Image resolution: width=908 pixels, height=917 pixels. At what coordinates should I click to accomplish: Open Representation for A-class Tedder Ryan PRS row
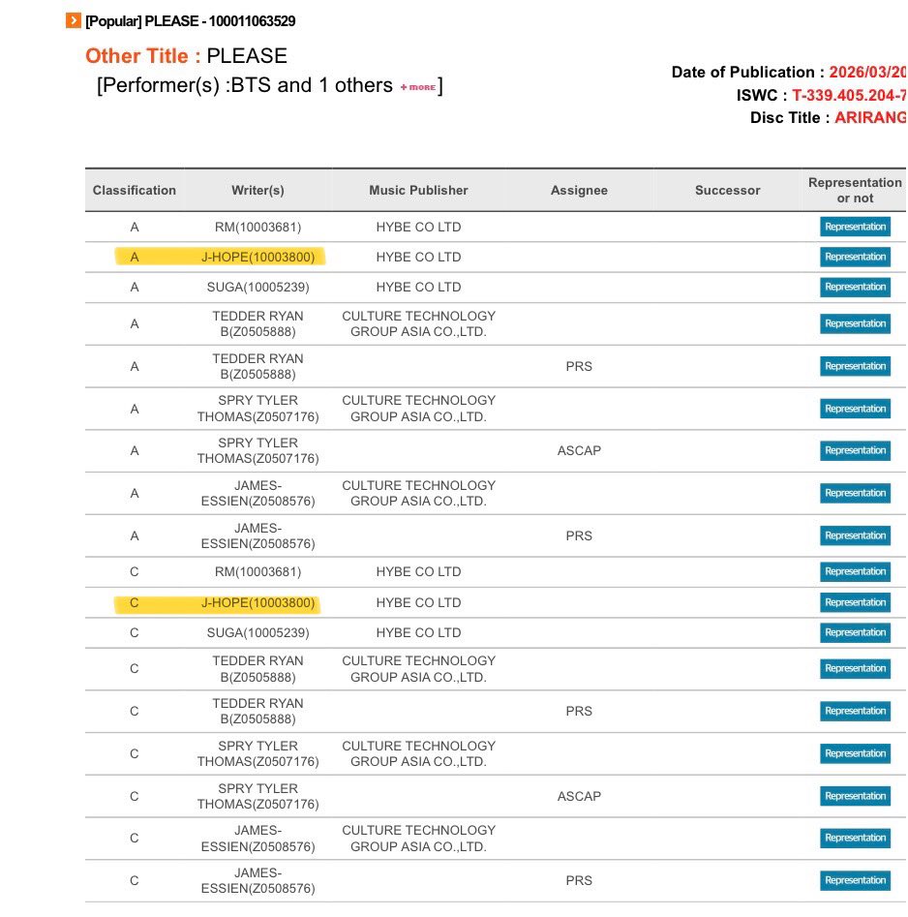(x=855, y=366)
